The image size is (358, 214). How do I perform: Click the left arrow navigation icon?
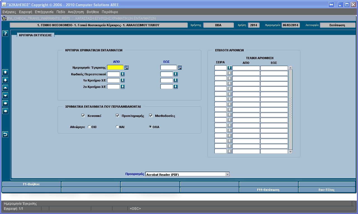(5, 104)
